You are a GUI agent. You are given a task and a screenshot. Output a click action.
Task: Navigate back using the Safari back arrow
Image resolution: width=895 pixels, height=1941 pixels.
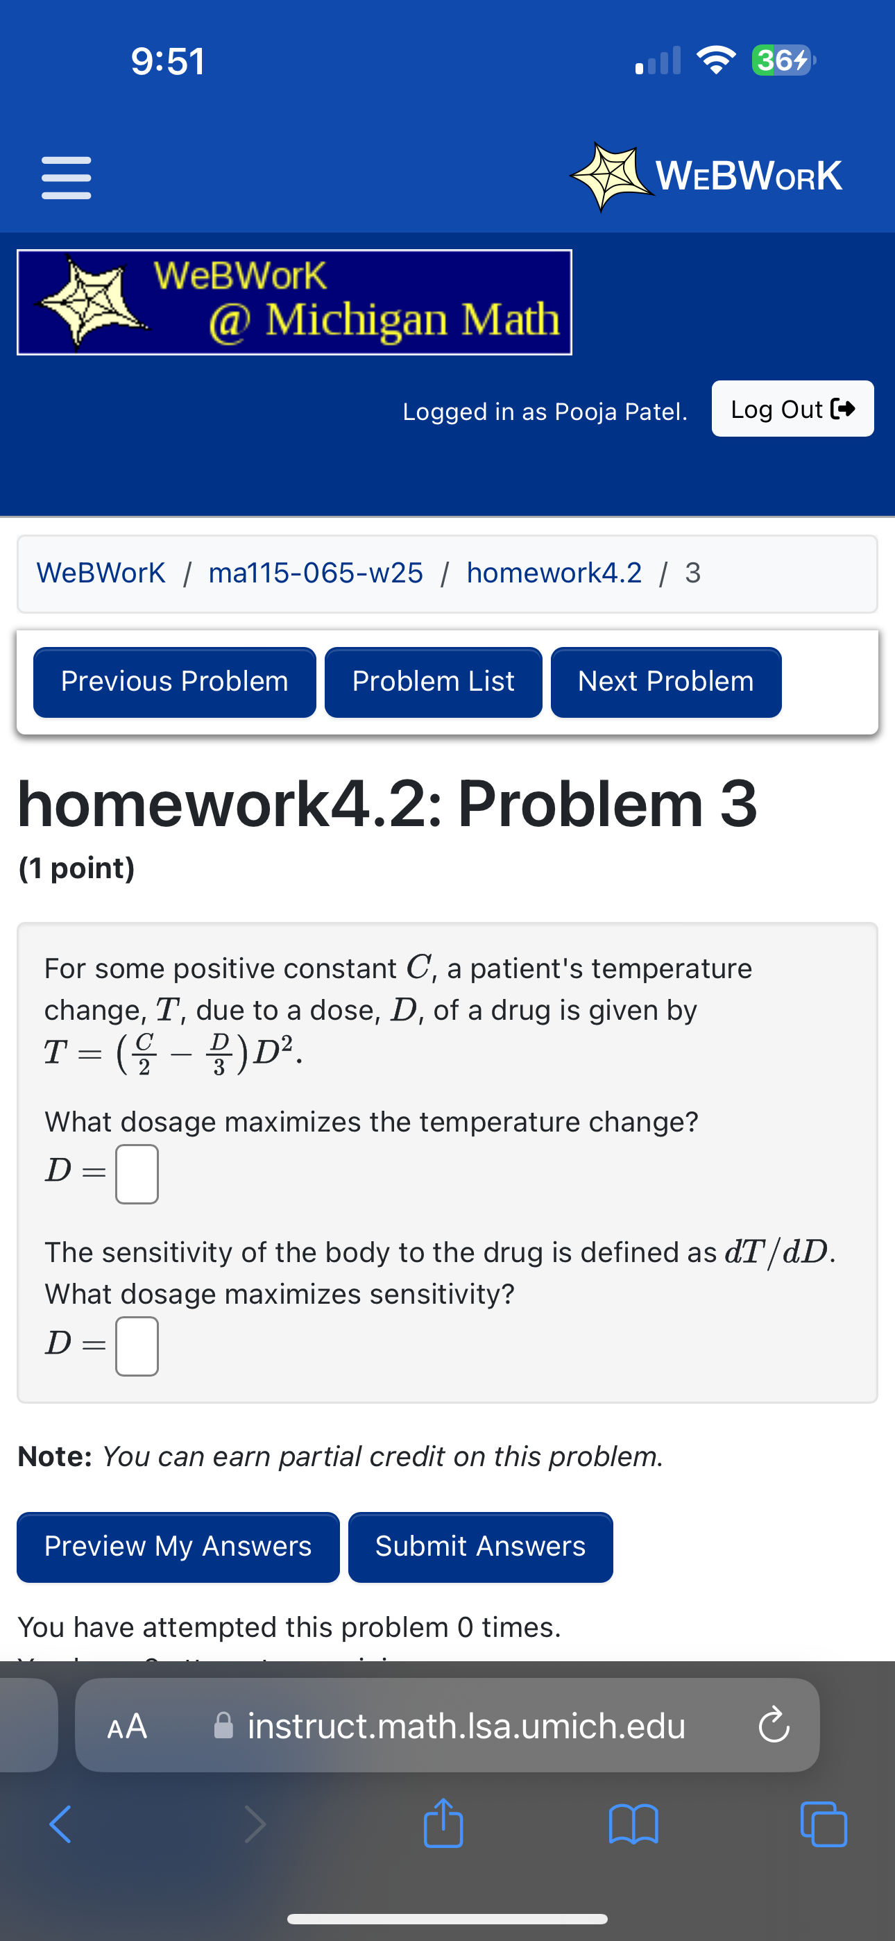coord(60,1824)
